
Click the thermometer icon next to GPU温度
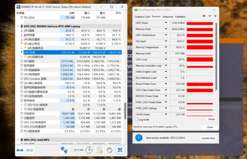click(22, 31)
